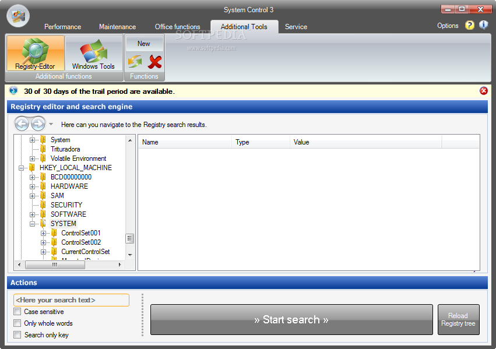Click the Start search button
Screen dimensions: 496x349
291,320
